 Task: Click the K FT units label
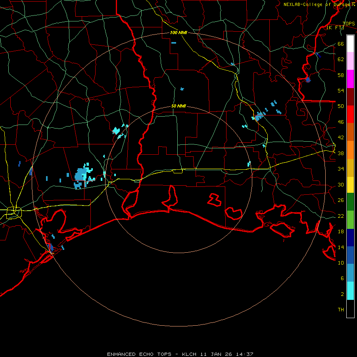tap(335, 27)
